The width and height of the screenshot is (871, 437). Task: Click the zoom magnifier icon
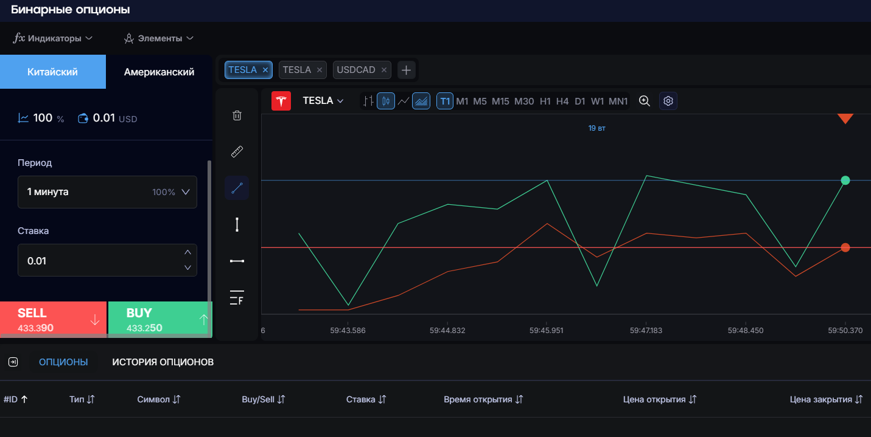645,102
